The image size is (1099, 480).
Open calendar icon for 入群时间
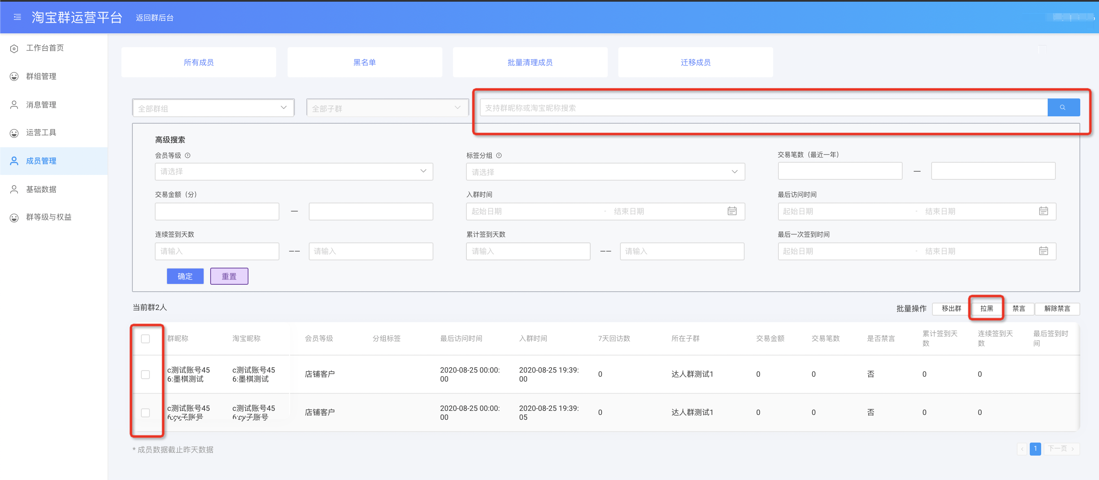point(732,211)
